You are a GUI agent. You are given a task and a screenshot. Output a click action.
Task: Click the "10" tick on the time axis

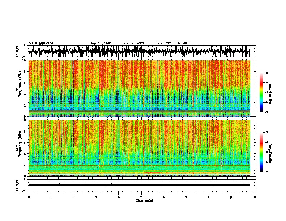[x=254, y=197]
